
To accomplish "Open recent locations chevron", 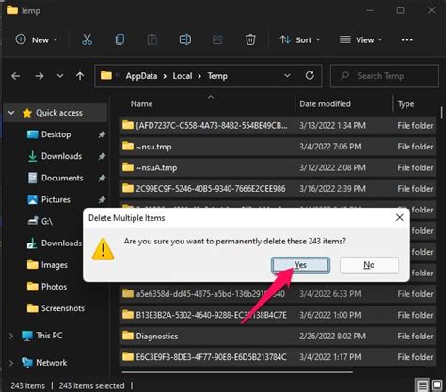I will [60, 76].
